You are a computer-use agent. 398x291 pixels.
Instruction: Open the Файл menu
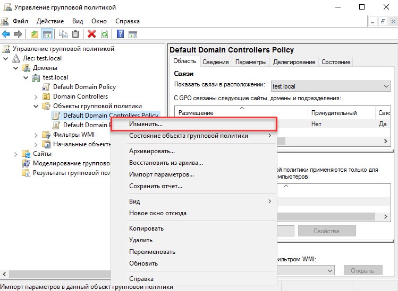(20, 21)
